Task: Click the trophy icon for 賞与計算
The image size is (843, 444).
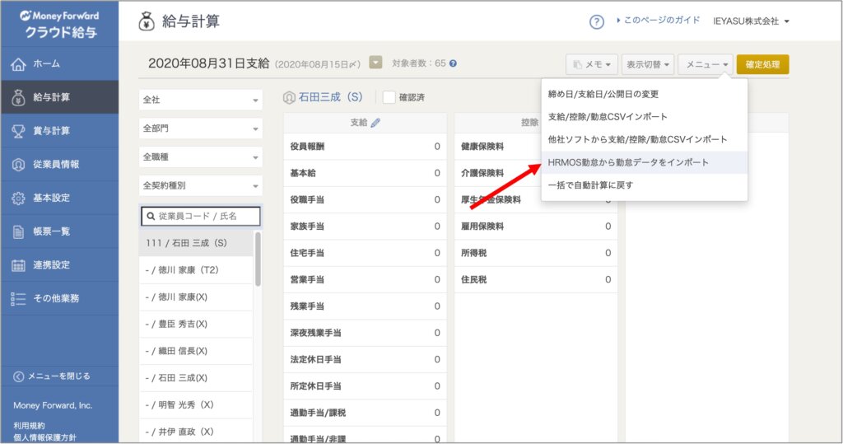Action: tap(18, 130)
